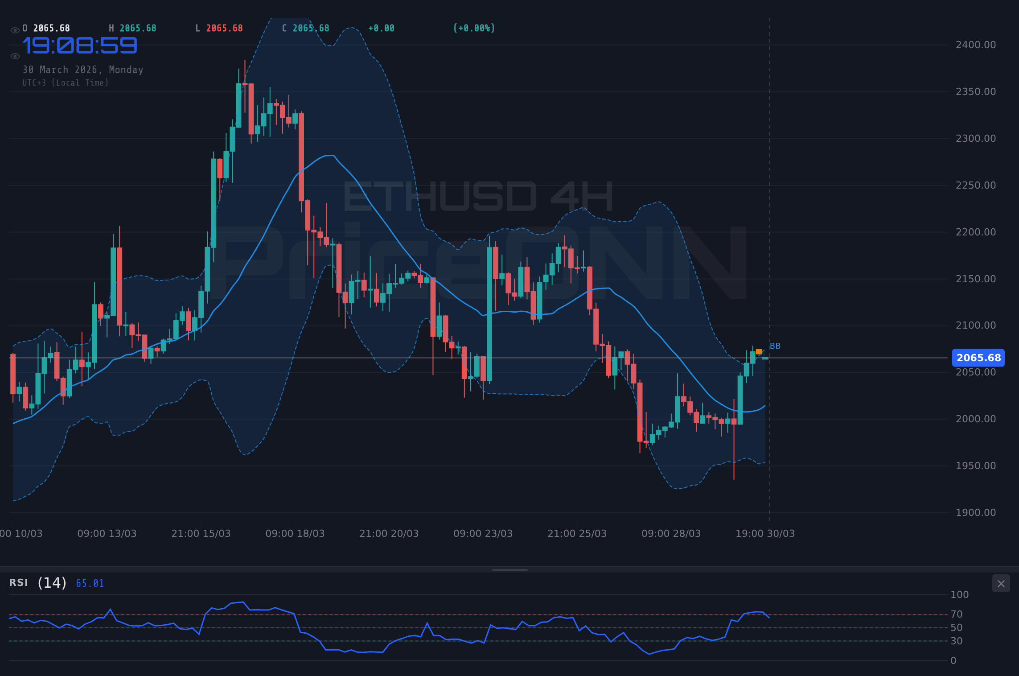1019x676 pixels.
Task: Hide the BB indicator via its chart label
Action: pos(775,346)
